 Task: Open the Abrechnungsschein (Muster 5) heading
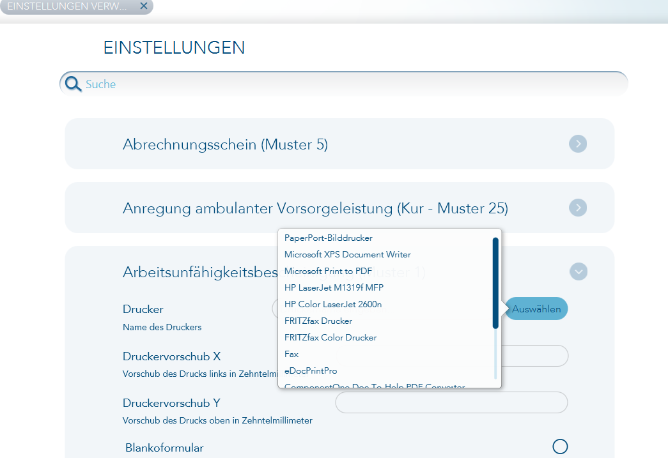(226, 144)
